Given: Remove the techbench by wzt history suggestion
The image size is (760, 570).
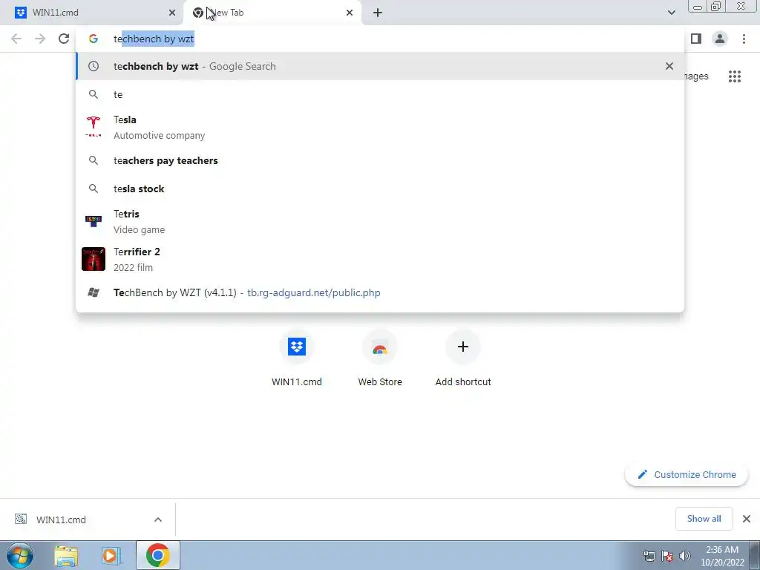Looking at the screenshot, I should pos(669,66).
